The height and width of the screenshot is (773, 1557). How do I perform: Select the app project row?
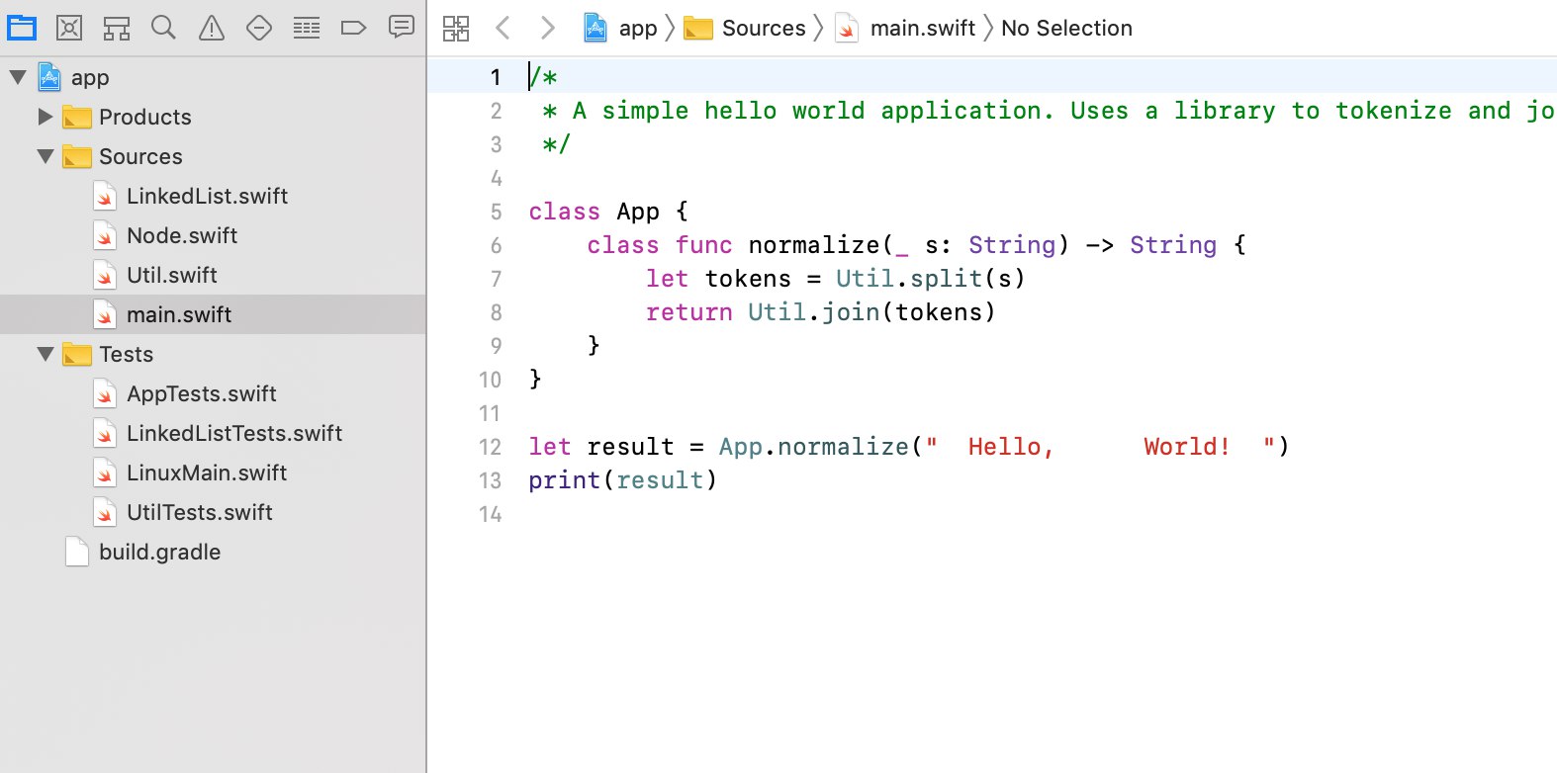pos(213,77)
